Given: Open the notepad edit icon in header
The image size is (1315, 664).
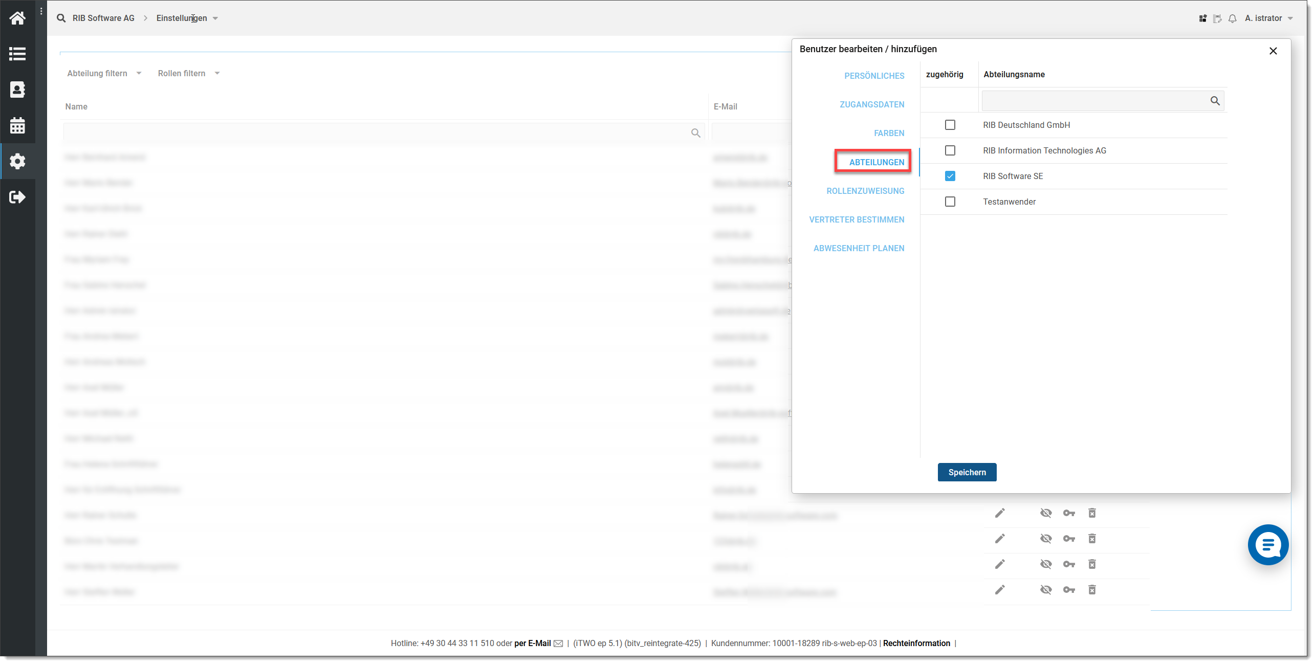Looking at the screenshot, I should [1218, 18].
